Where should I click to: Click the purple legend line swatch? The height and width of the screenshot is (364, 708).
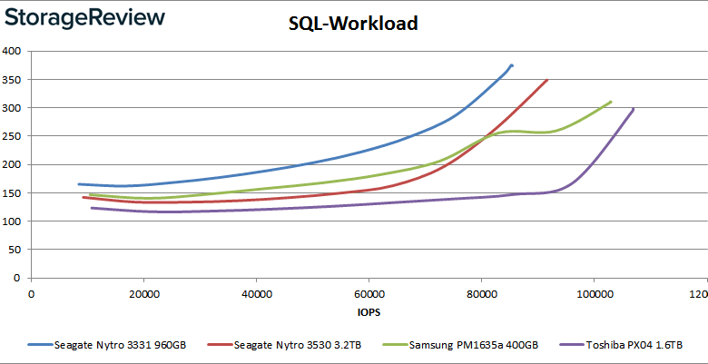click(572, 345)
